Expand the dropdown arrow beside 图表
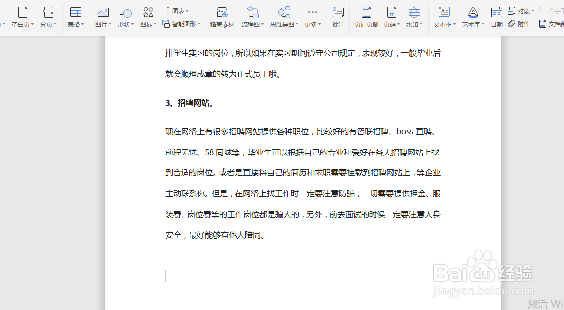The image size is (564, 310). [x=188, y=11]
